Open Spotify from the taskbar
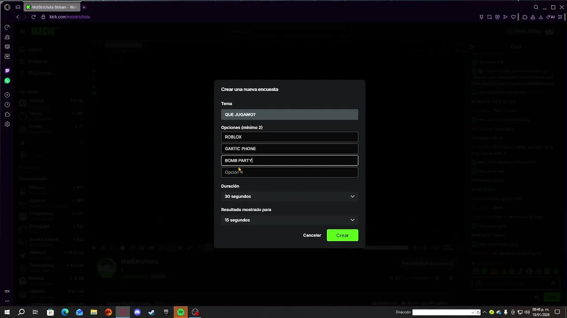This screenshot has width=567, height=318. (x=181, y=312)
